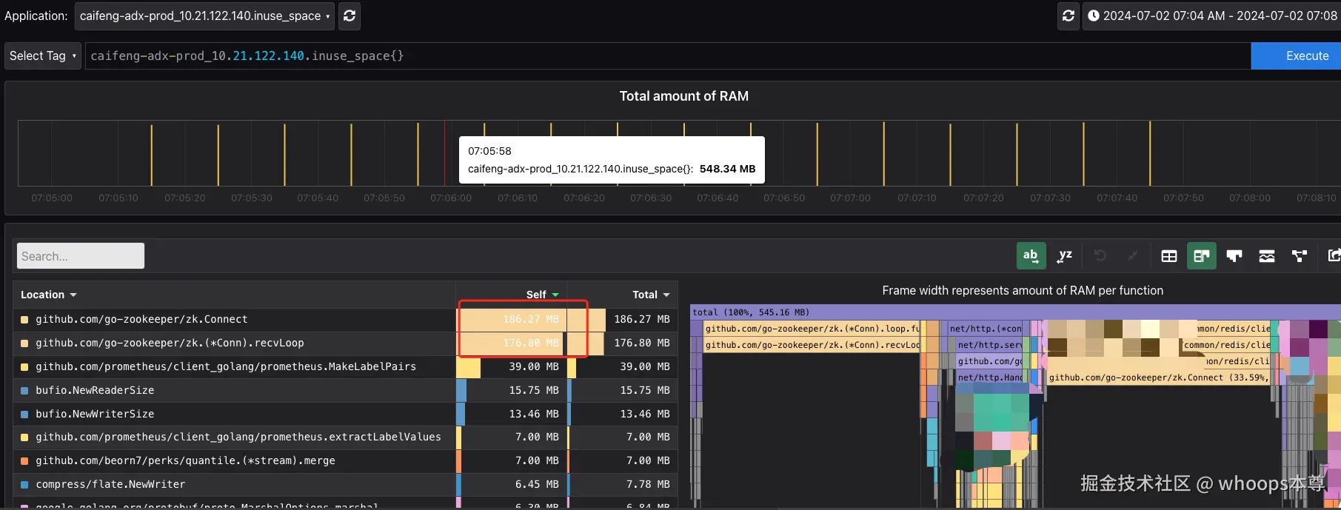Switch to flamegraph-only view
The width and height of the screenshot is (1341, 510).
pyautogui.click(x=1234, y=256)
